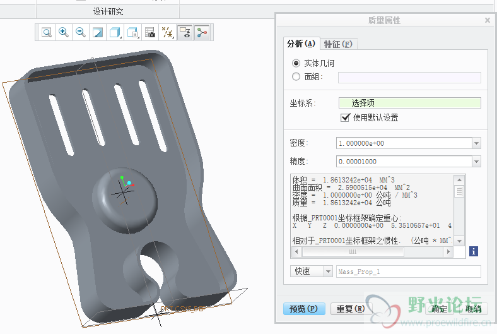
Task: Click the Zoom Out magnifier icon
Action: pyautogui.click(x=81, y=32)
